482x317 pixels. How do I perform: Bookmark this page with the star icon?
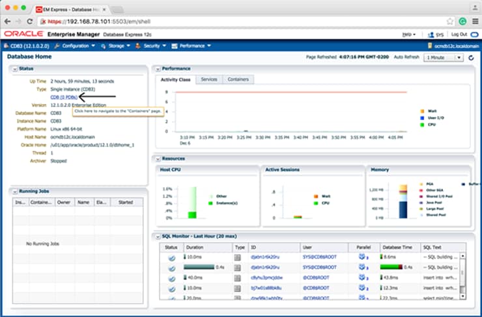pyautogui.click(x=450, y=21)
